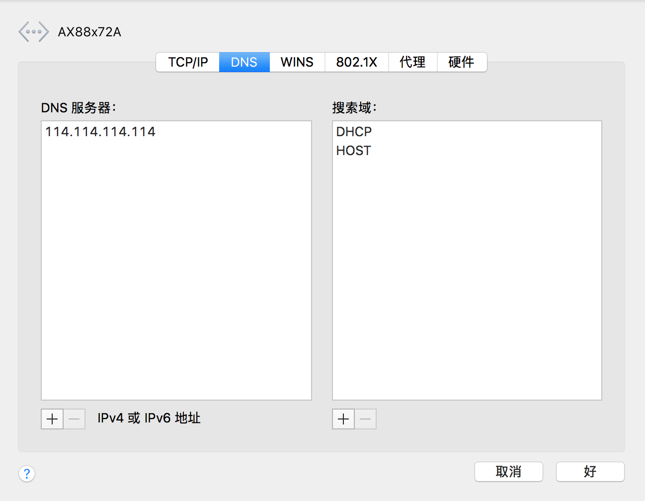Select the DHCP search domain entry

467,132
